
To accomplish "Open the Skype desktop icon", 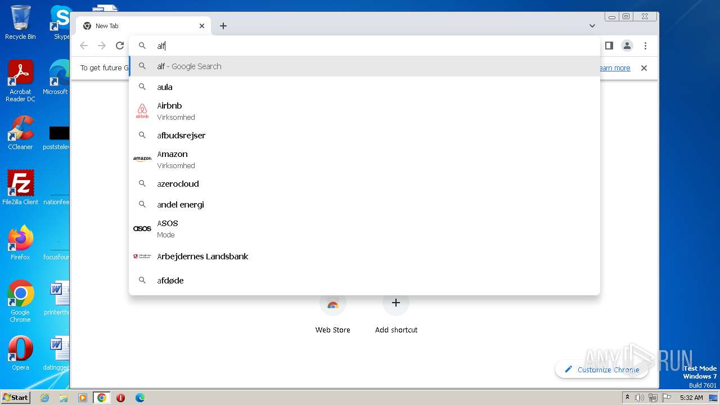I will click(61, 22).
